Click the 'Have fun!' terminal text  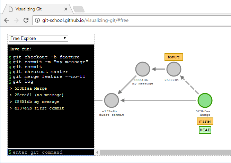pos(20,49)
